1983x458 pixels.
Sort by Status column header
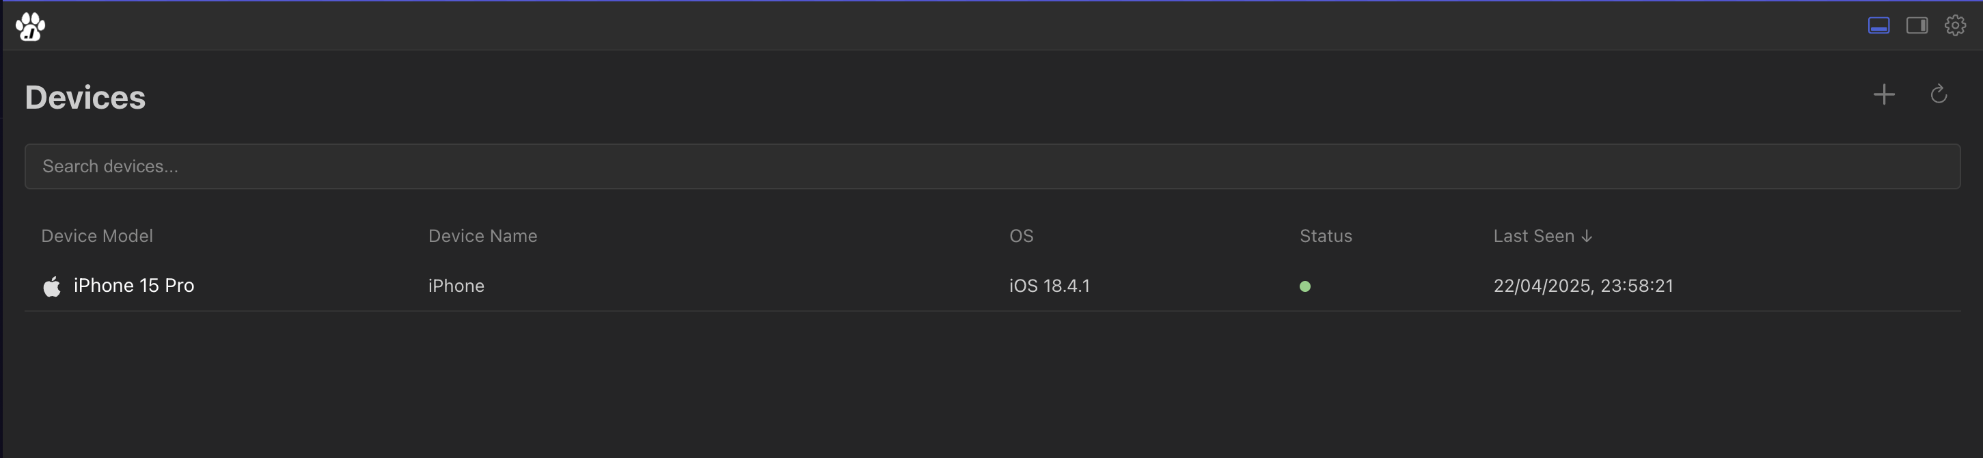[1326, 237]
